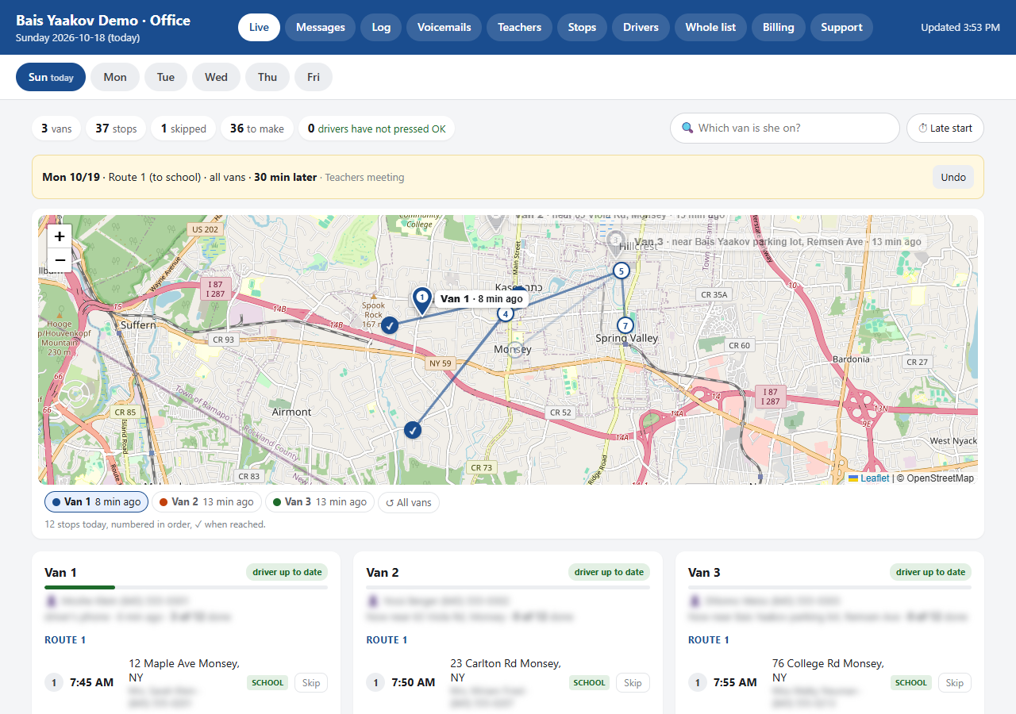This screenshot has width=1016, height=714.
Task: Open the Leaflet attribution link
Action: click(x=875, y=478)
